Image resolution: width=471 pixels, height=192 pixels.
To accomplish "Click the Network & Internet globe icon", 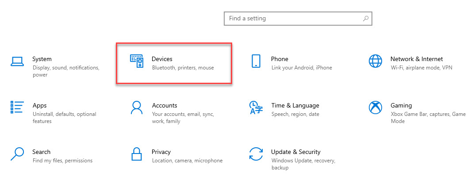I will point(375,61).
